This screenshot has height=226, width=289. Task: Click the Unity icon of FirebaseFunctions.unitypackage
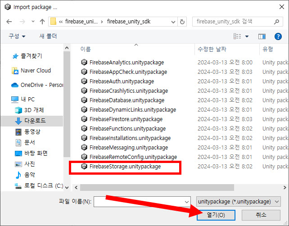pyautogui.click(x=84, y=128)
